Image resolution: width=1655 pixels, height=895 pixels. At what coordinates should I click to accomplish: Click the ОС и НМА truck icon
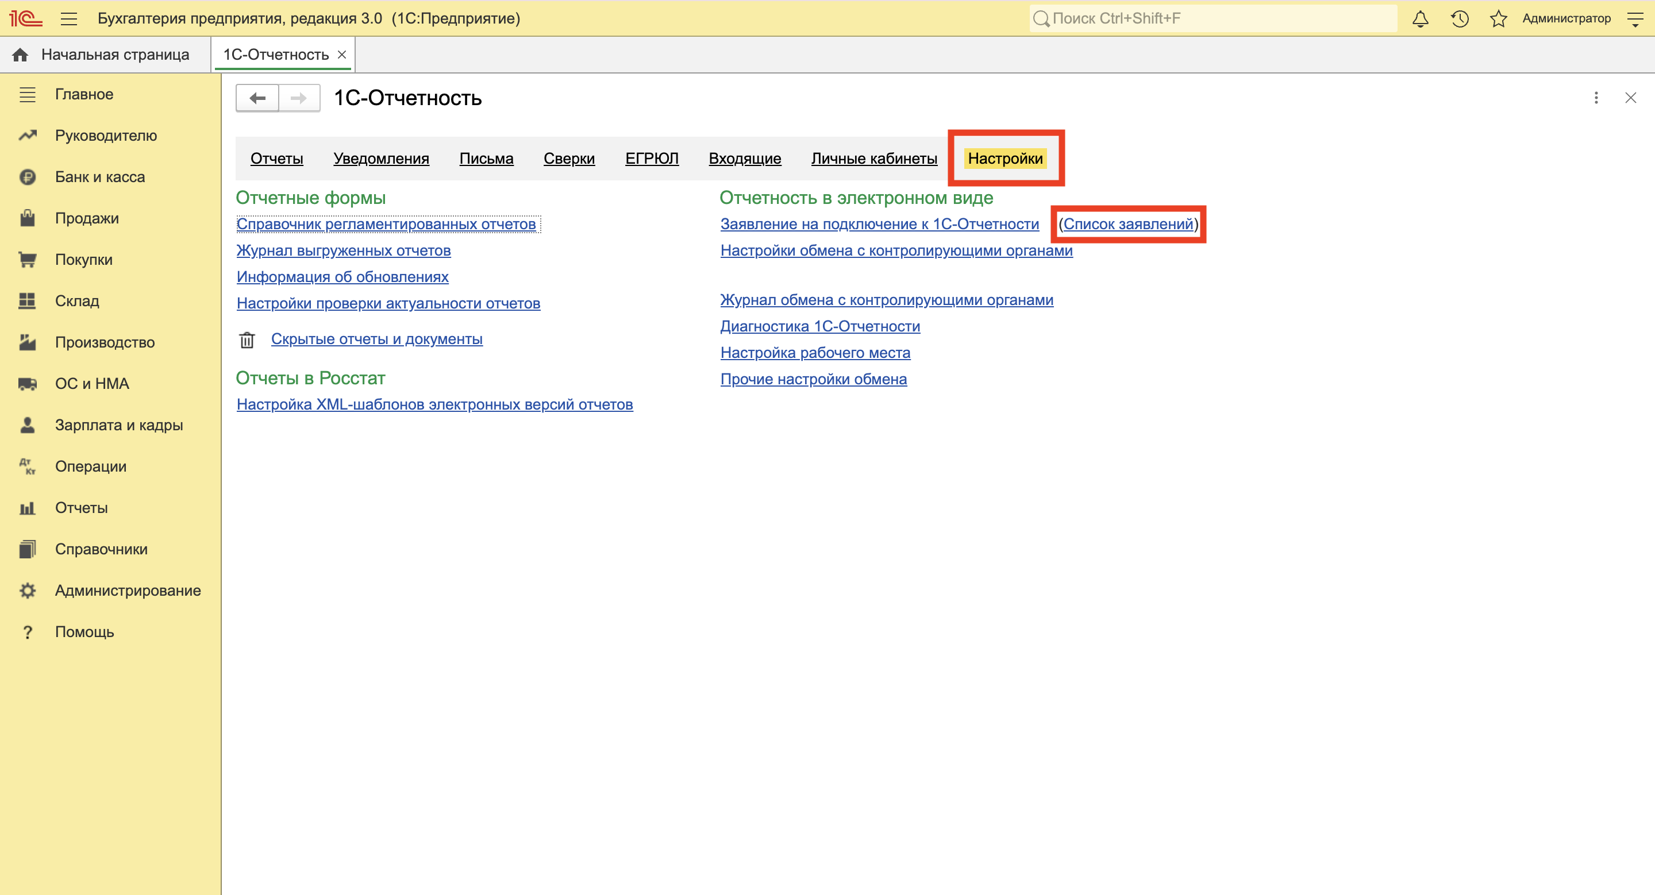[27, 384]
